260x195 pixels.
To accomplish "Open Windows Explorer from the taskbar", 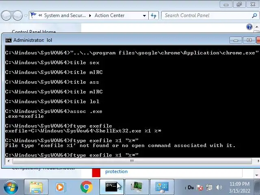I will pyautogui.click(x=36, y=187).
